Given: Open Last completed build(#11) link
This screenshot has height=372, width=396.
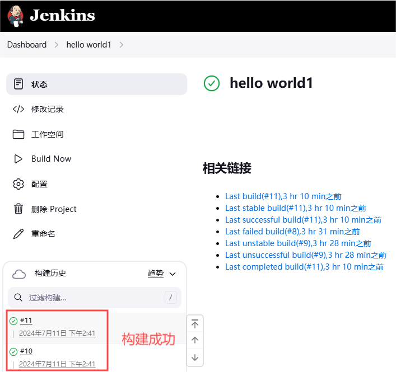Looking at the screenshot, I should [304, 267].
